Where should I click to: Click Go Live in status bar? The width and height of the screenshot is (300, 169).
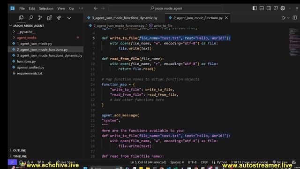280,162
